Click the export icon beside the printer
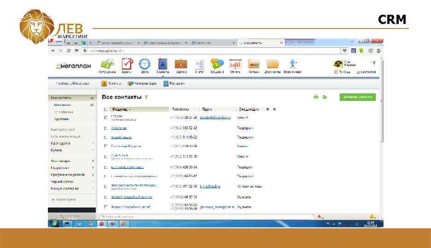This screenshot has width=431, height=248. pos(325,97)
